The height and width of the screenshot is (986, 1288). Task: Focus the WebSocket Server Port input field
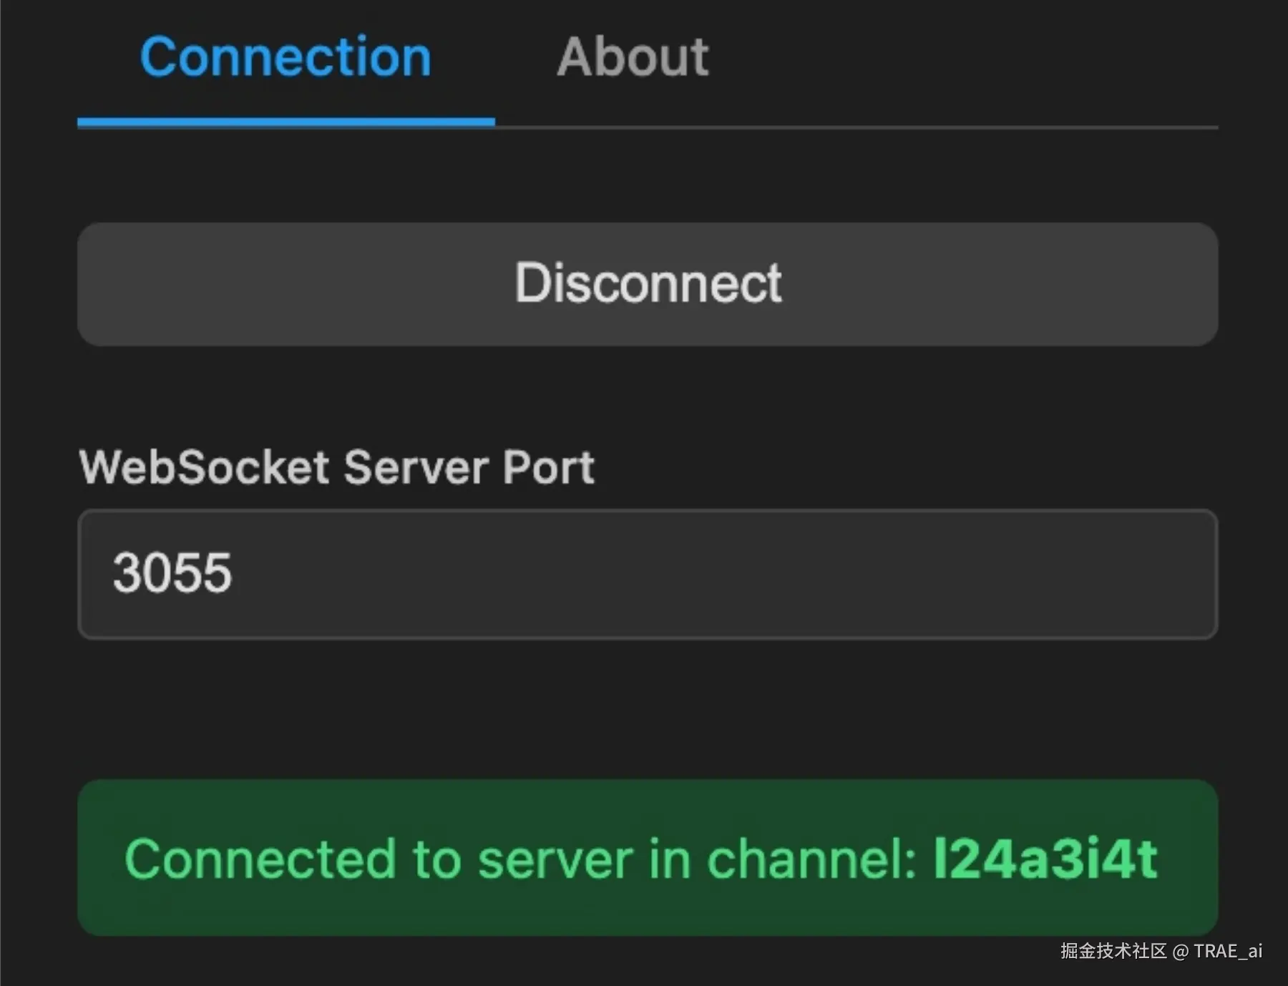pos(647,574)
